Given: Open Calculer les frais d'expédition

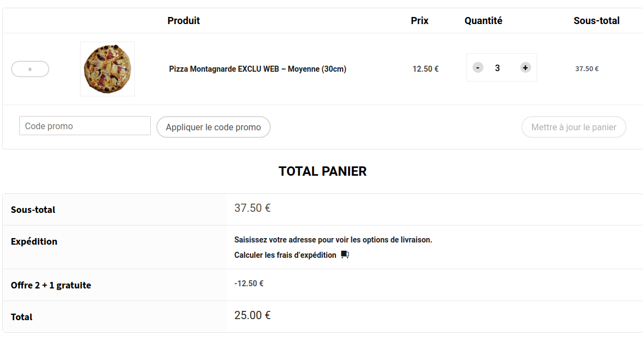Looking at the screenshot, I should (x=284, y=255).
